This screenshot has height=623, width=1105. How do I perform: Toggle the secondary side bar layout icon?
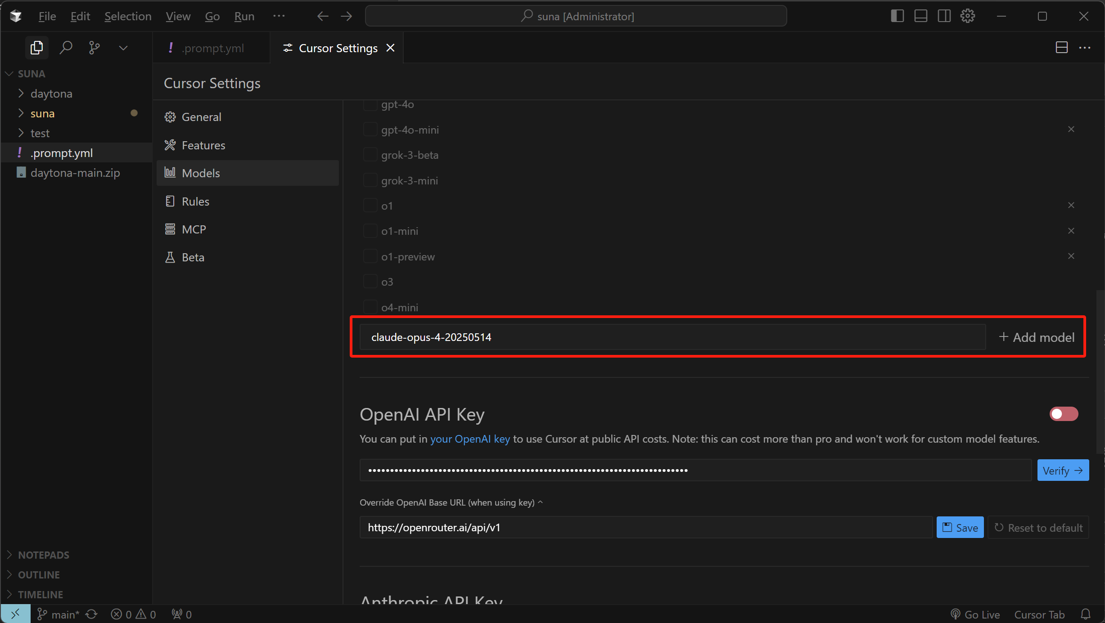pos(944,16)
